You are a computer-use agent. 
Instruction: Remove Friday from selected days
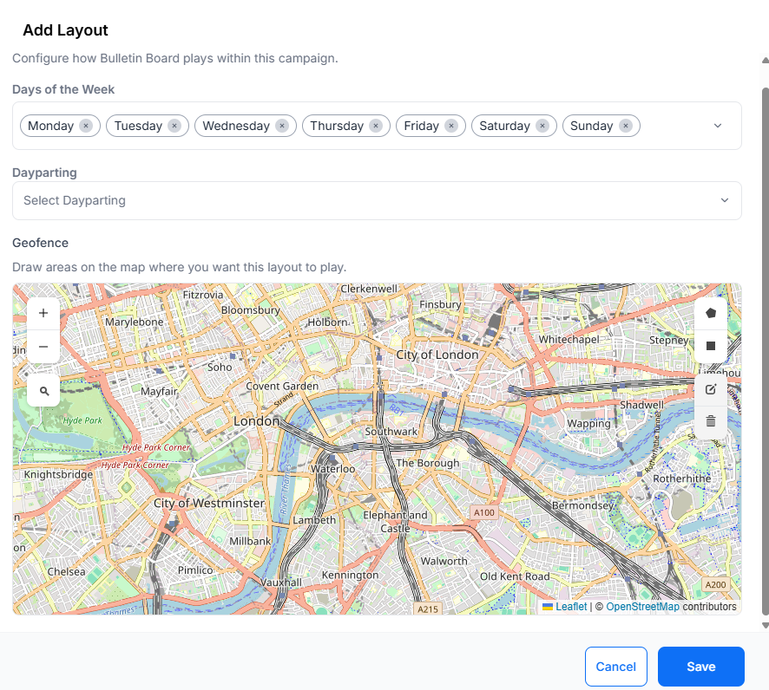click(451, 126)
